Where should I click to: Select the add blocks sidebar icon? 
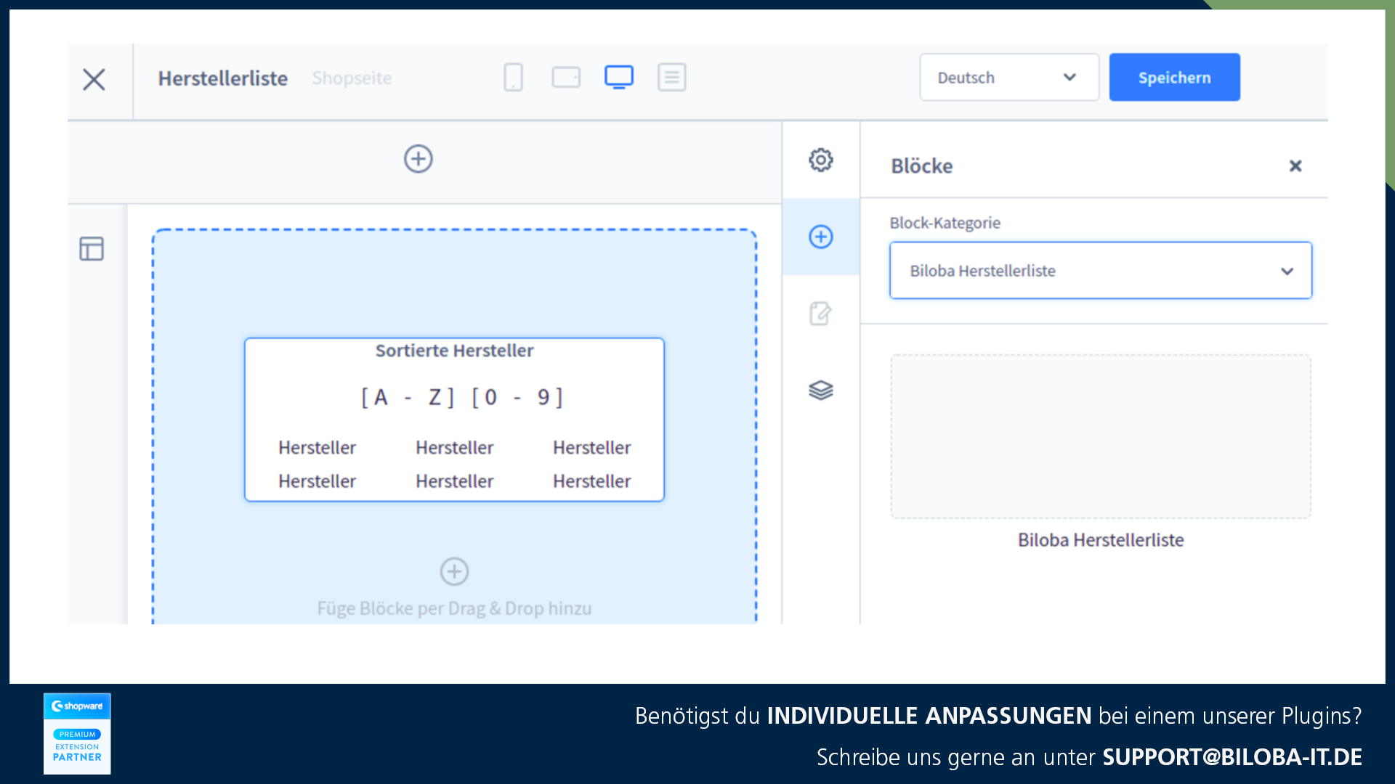point(821,237)
